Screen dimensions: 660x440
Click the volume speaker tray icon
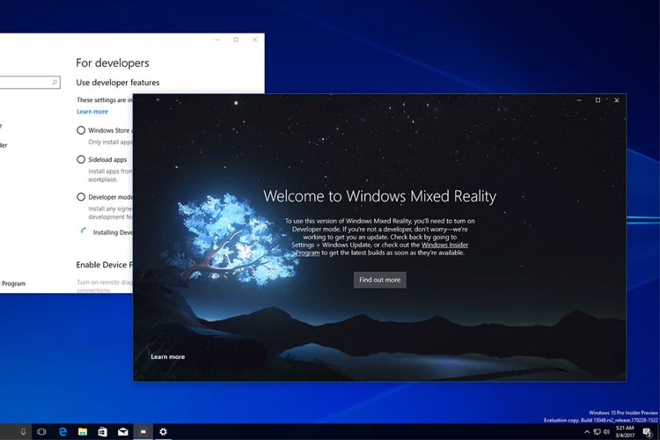click(606, 432)
